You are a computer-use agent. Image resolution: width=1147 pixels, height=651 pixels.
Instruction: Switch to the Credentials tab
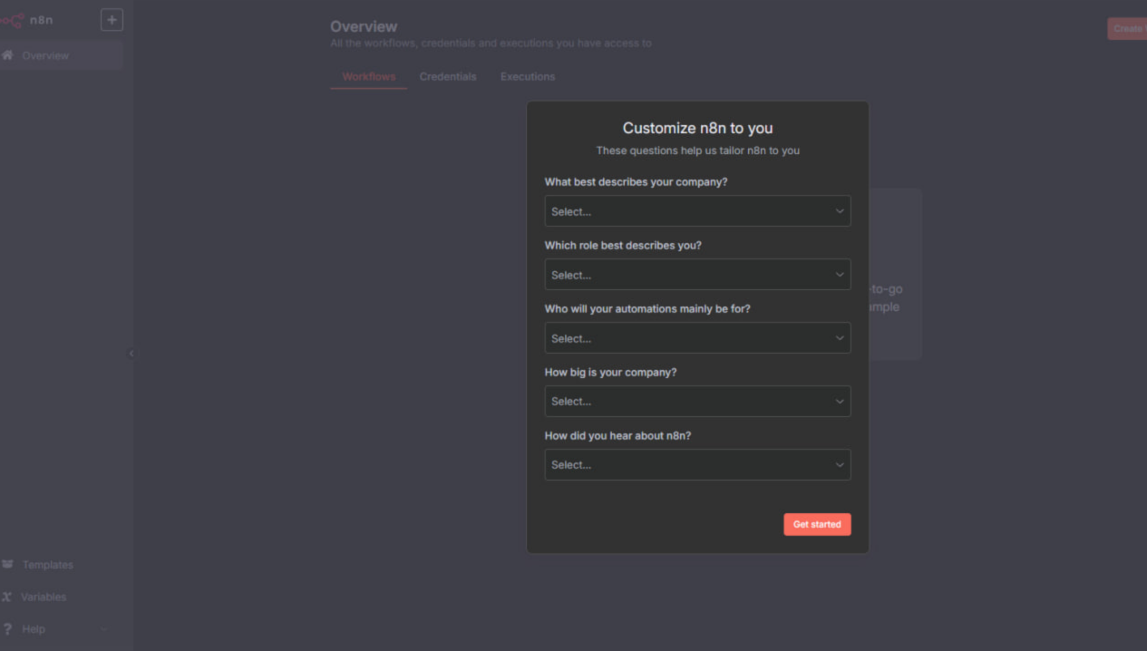[x=448, y=77]
